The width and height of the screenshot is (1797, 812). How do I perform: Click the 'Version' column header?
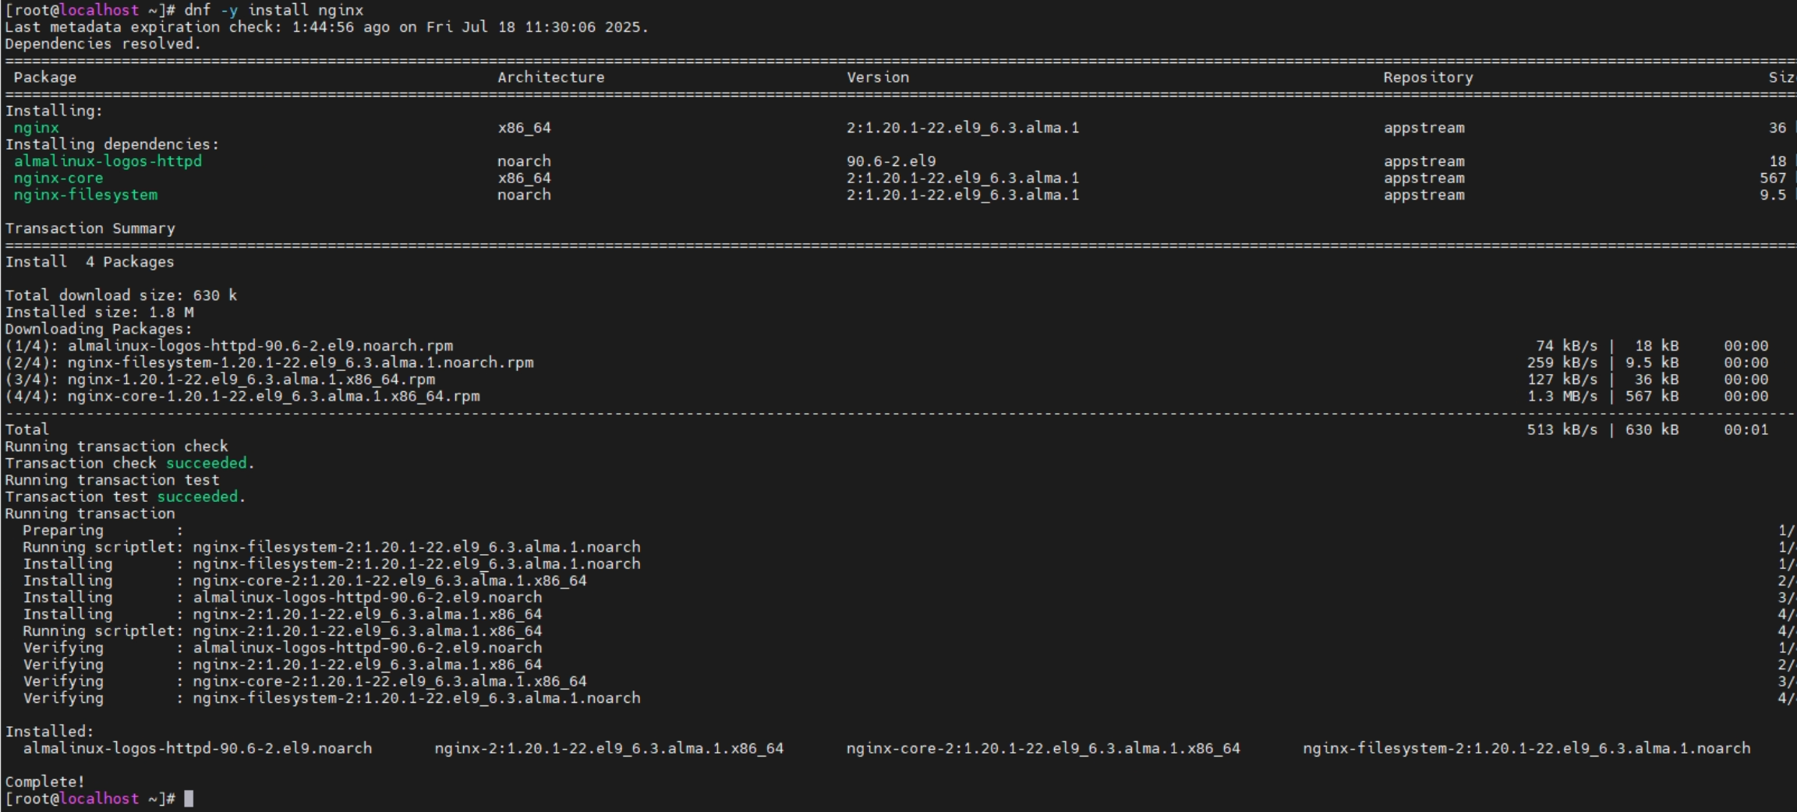click(878, 77)
